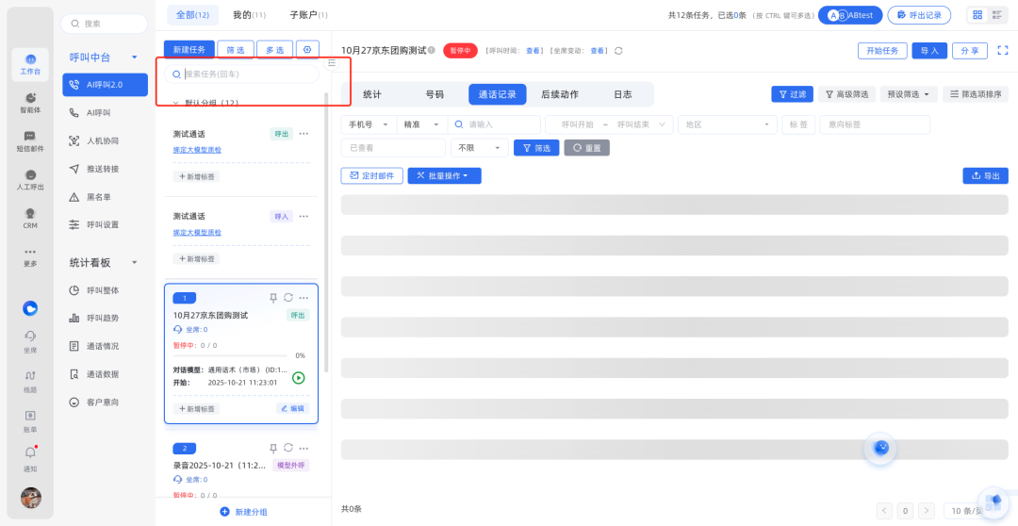
Task: Pin the 10月27京东团购测试 task card
Action: 273,298
